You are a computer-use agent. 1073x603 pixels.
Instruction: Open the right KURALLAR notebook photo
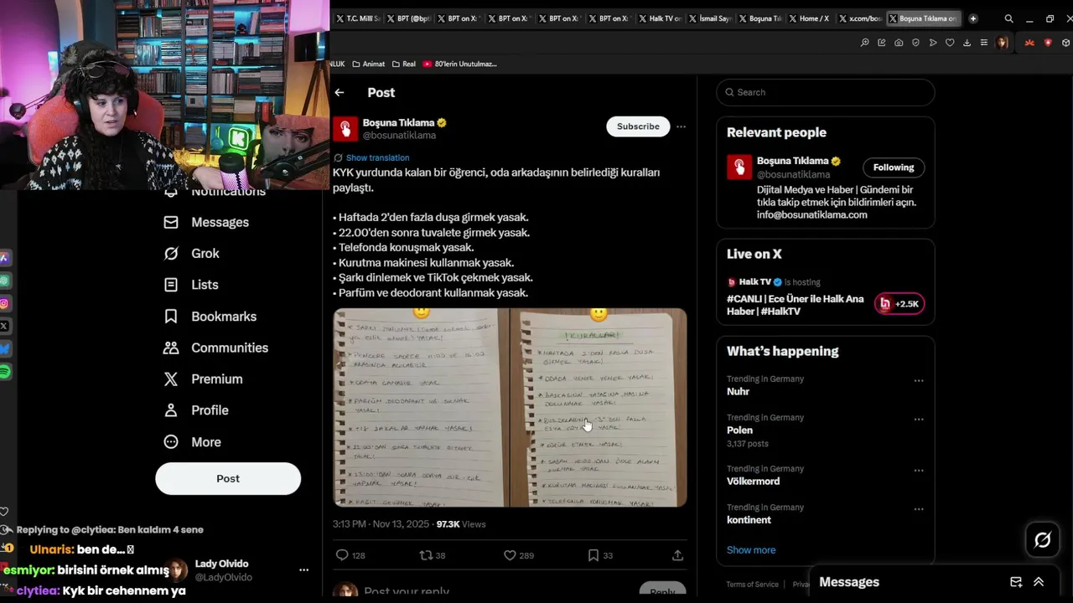(599, 407)
